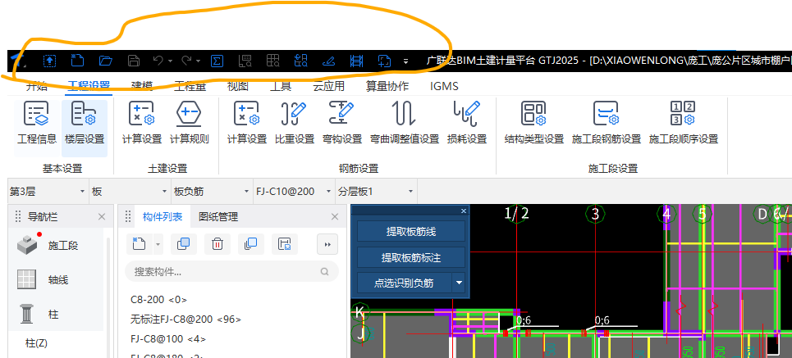The width and height of the screenshot is (792, 358).
Task: Click the 提取板筋标注 button
Action: click(x=411, y=258)
